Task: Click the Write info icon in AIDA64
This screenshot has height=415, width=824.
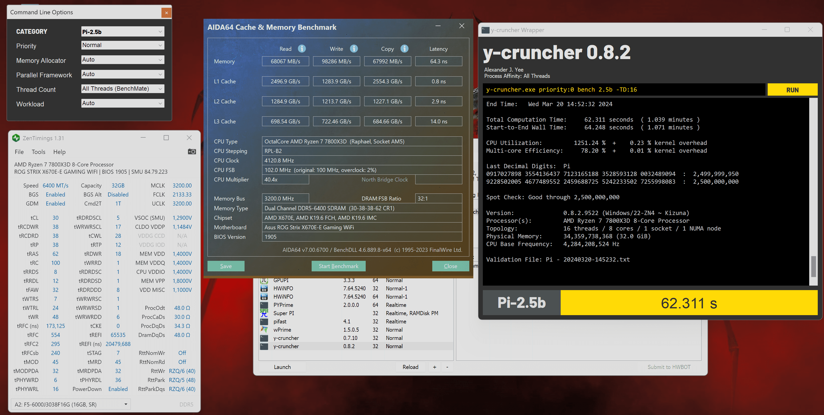Action: [353, 49]
